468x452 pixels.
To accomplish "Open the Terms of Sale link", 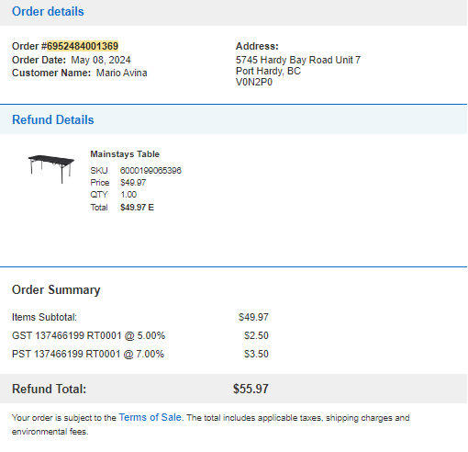I will tap(150, 417).
